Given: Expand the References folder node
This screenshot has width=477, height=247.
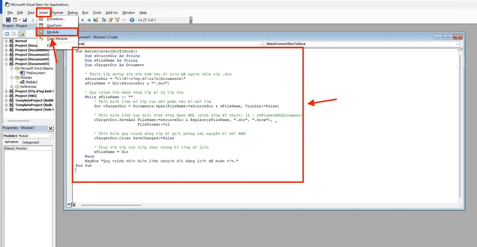Looking at the screenshot, I should (x=12, y=87).
